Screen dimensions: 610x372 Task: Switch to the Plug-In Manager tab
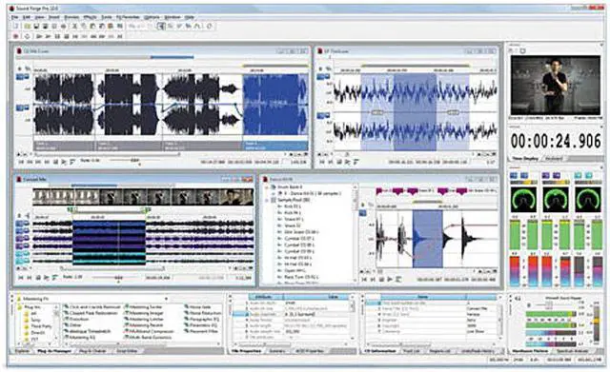coord(54,351)
